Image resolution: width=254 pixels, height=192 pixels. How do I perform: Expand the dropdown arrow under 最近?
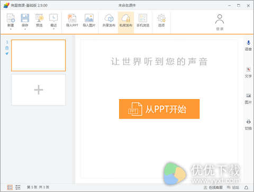coord(53,29)
